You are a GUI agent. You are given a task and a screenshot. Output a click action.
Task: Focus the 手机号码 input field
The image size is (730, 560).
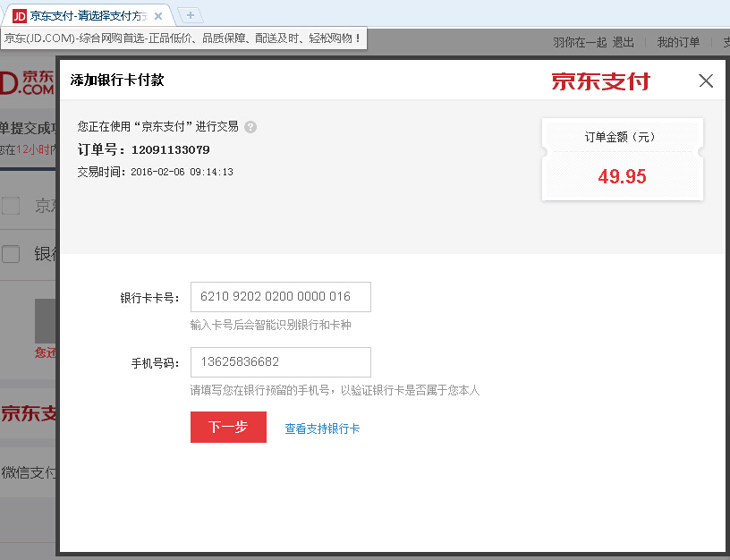280,362
